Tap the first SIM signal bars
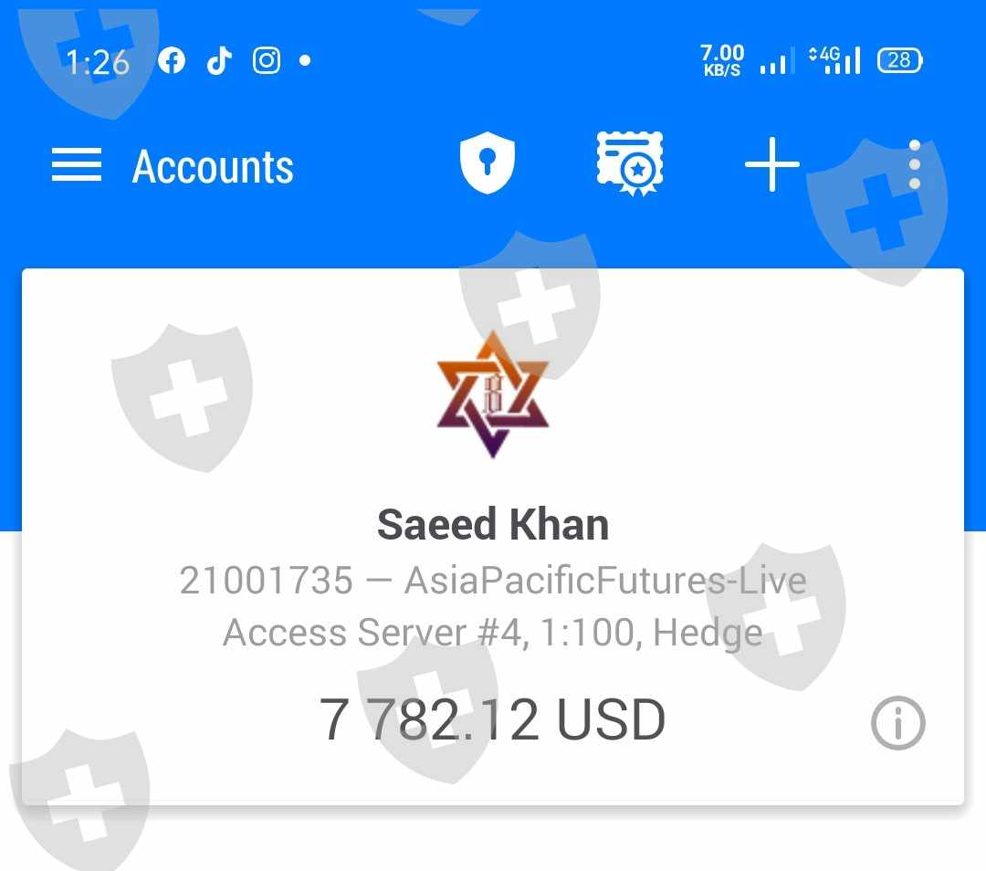This screenshot has height=871, width=986. click(x=777, y=61)
